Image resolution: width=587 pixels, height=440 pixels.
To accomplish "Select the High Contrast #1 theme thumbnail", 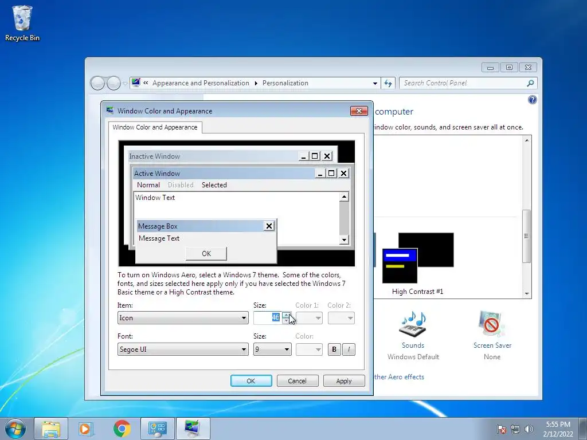I will [x=418, y=258].
